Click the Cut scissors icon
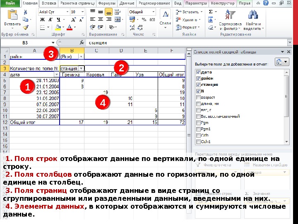 click(x=26, y=12)
